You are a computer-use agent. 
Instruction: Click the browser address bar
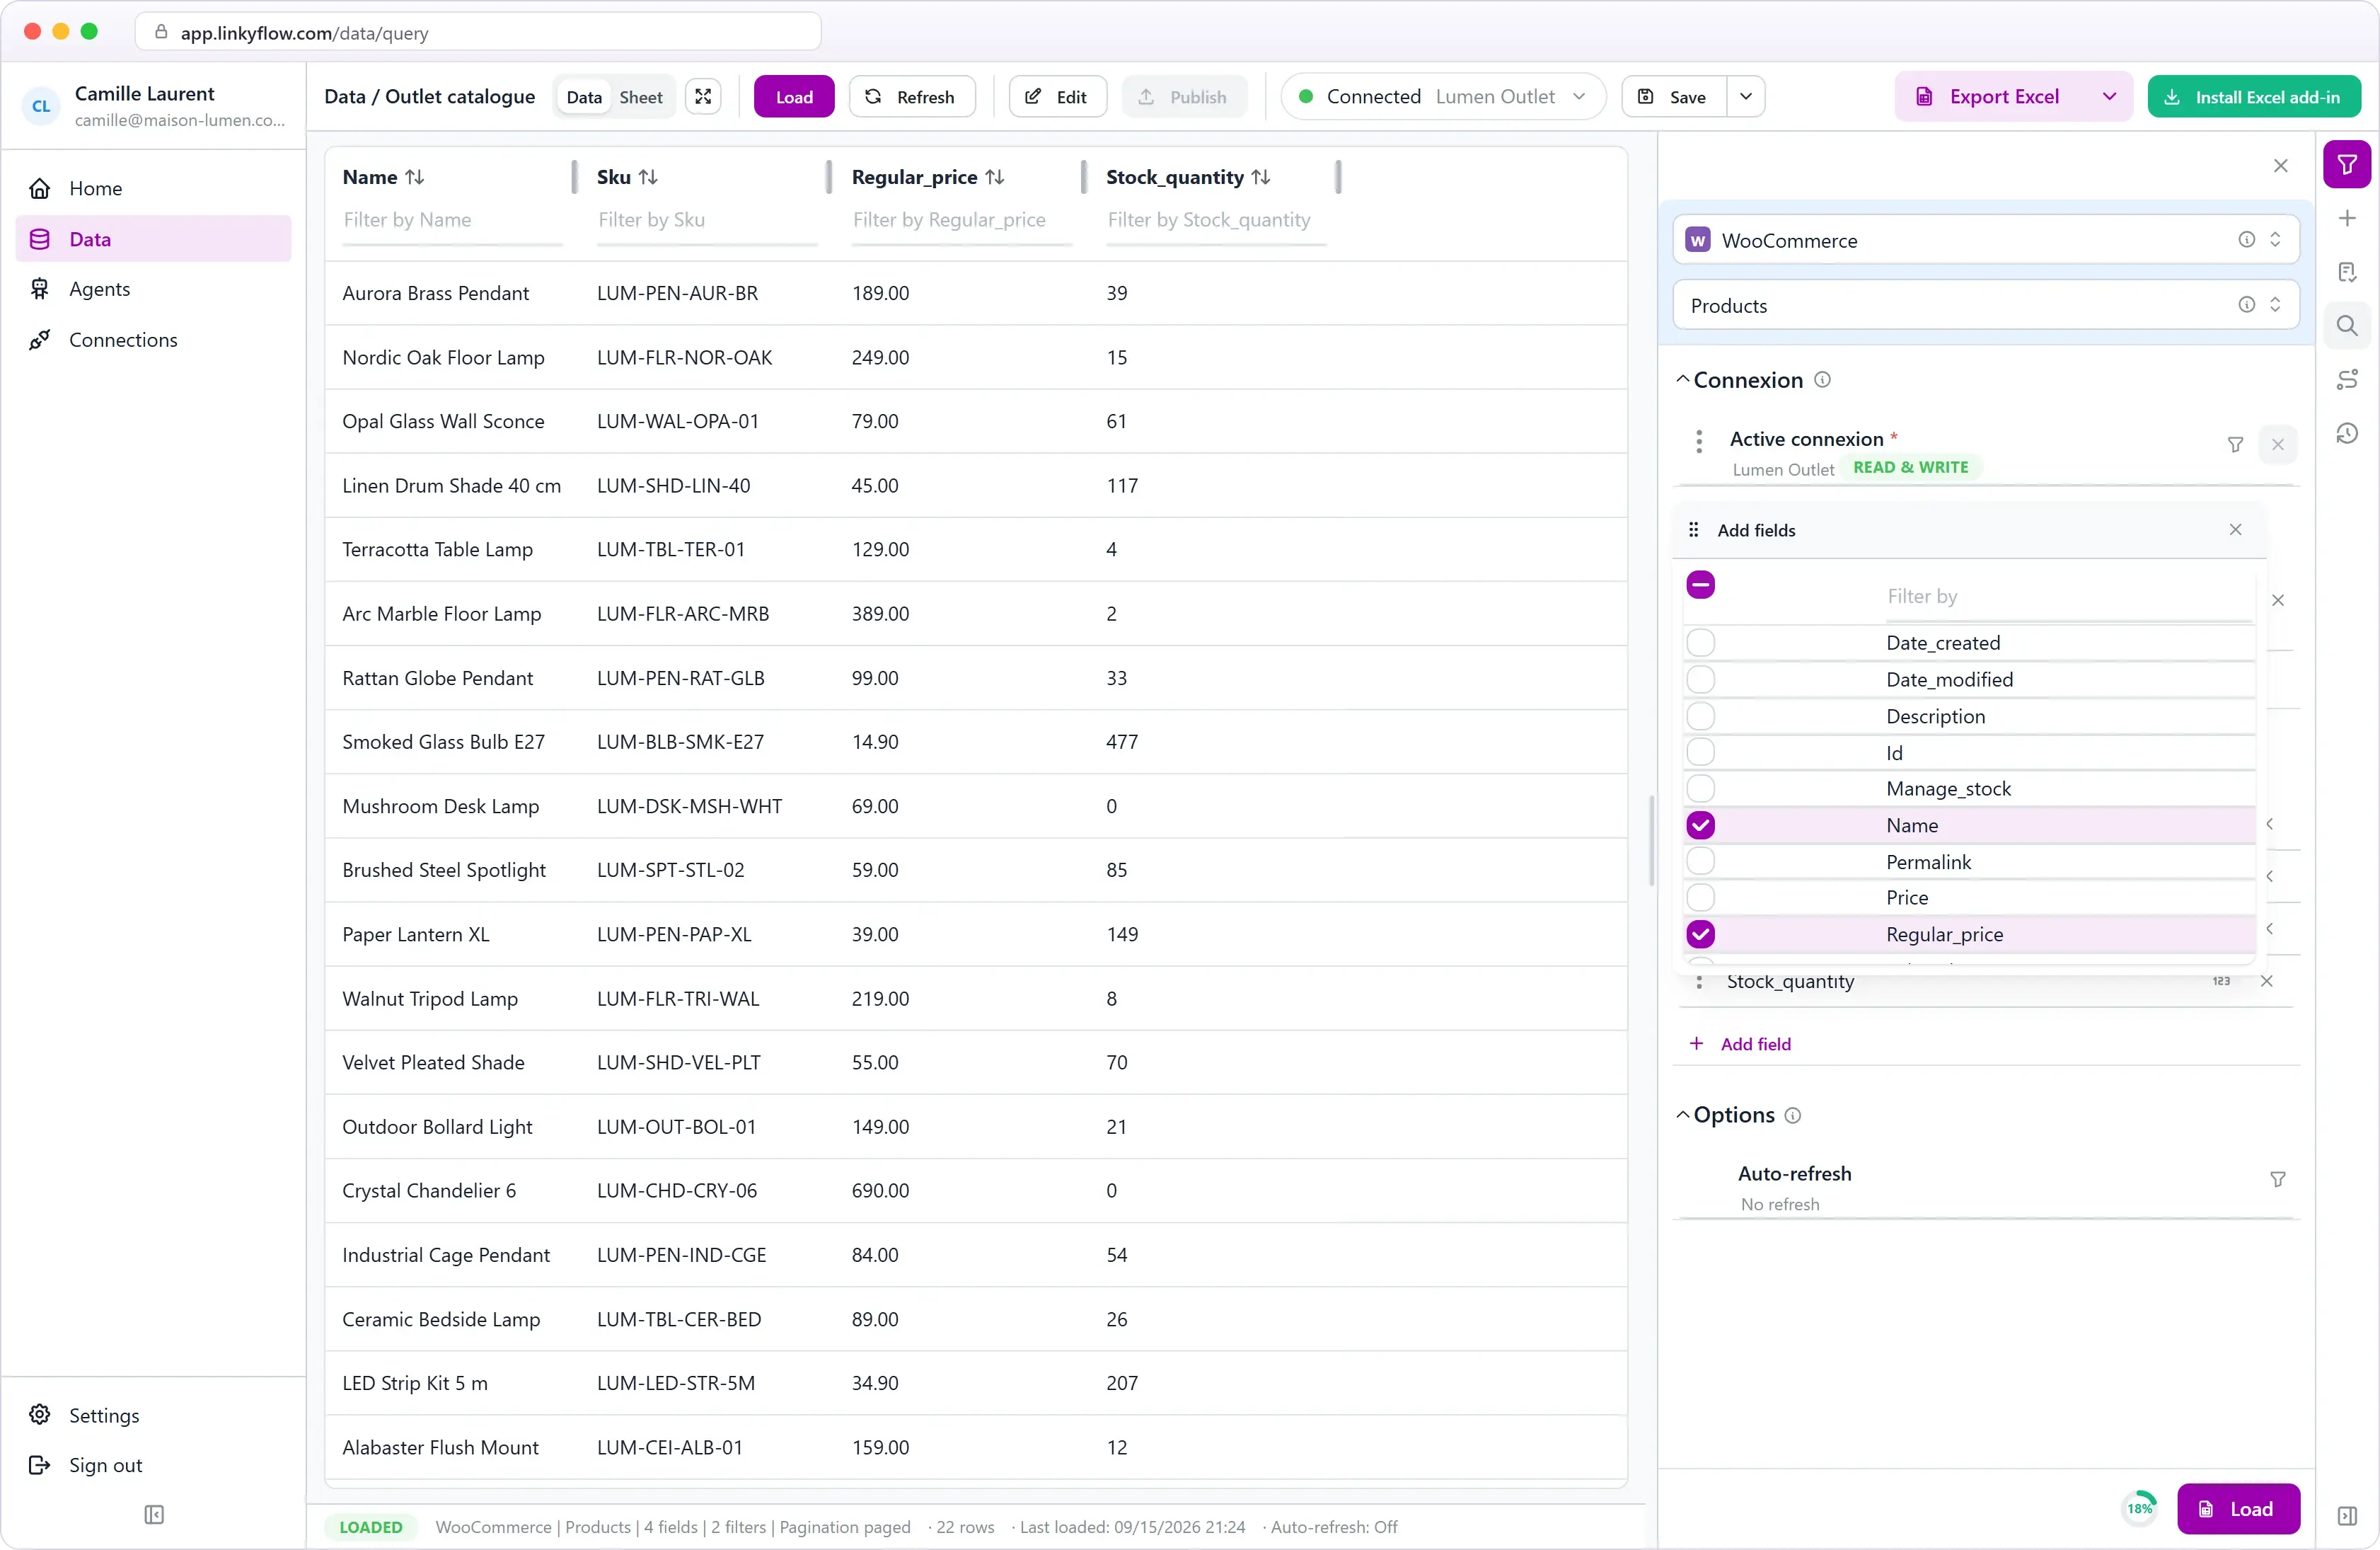pos(478,32)
